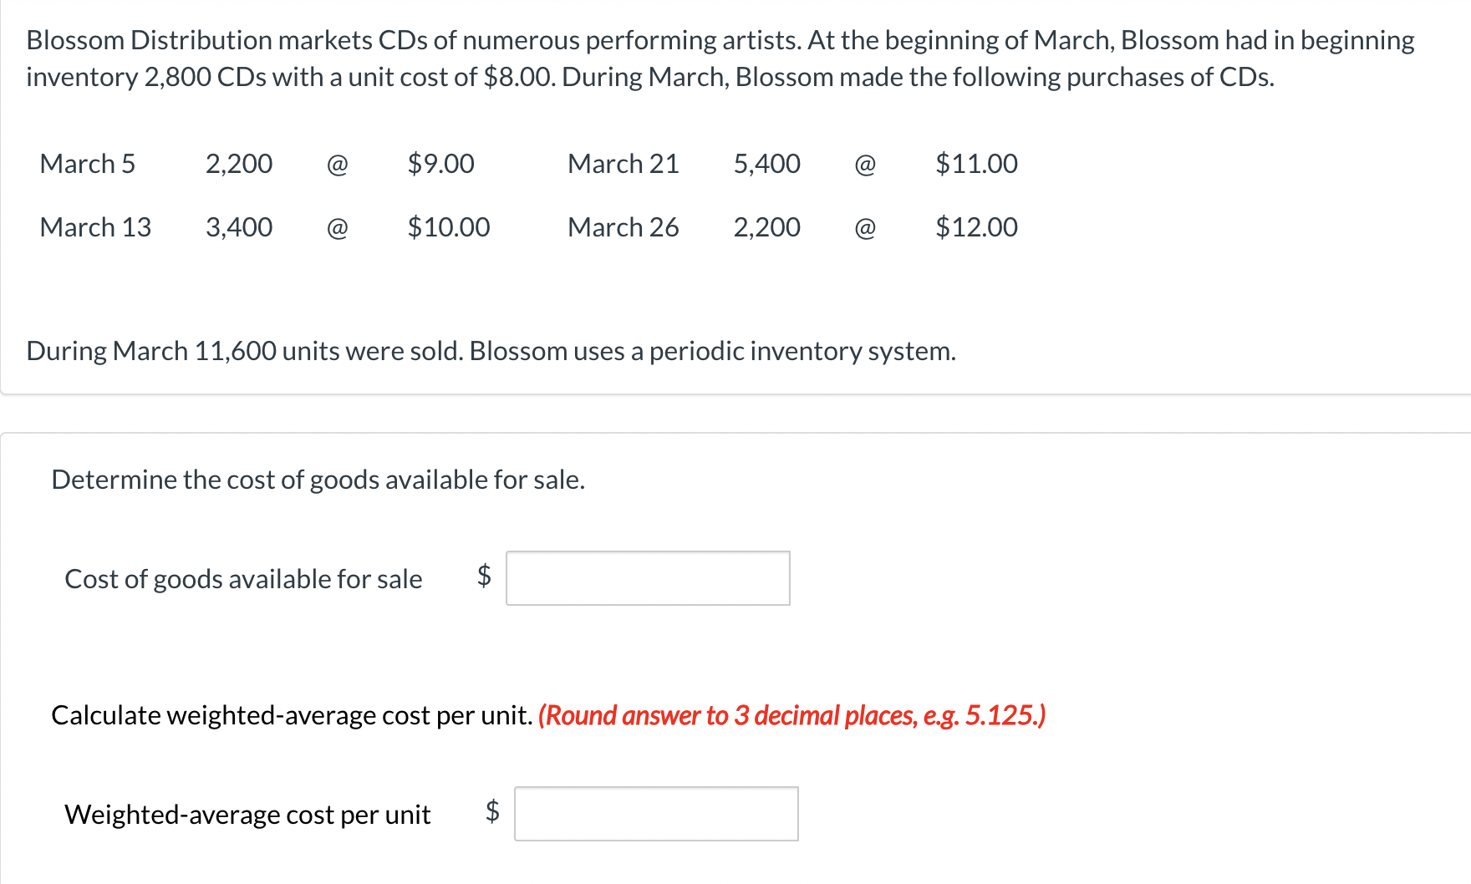The image size is (1471, 884).
Task: Click the "Cost of goods available for sale" label
Action: (243, 579)
